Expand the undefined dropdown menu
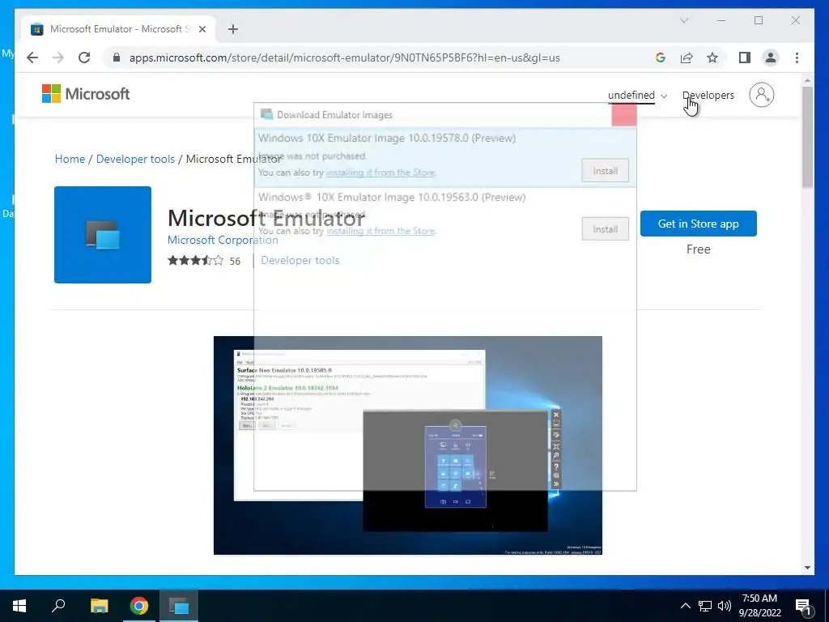The height and width of the screenshot is (622, 829). tap(637, 96)
